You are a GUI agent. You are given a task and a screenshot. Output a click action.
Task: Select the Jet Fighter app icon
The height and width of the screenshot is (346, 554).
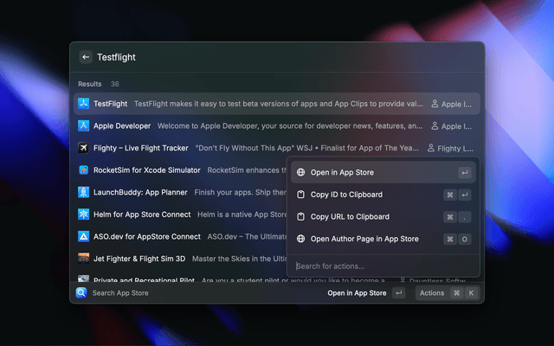coord(83,259)
